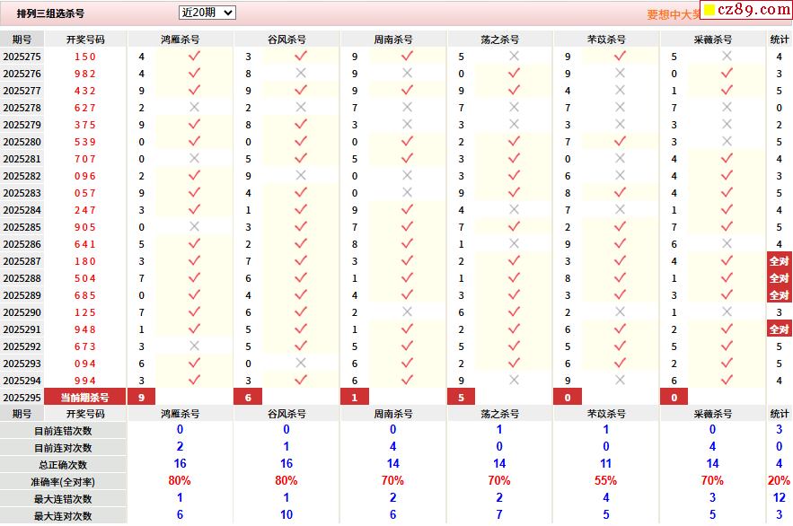This screenshot has height=526, width=793.
Task: Click 采薇杀号 check mark in row 2025289
Action: (x=727, y=294)
